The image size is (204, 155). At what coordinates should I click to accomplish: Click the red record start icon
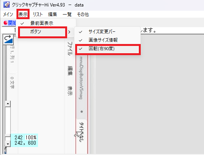pos(5,23)
